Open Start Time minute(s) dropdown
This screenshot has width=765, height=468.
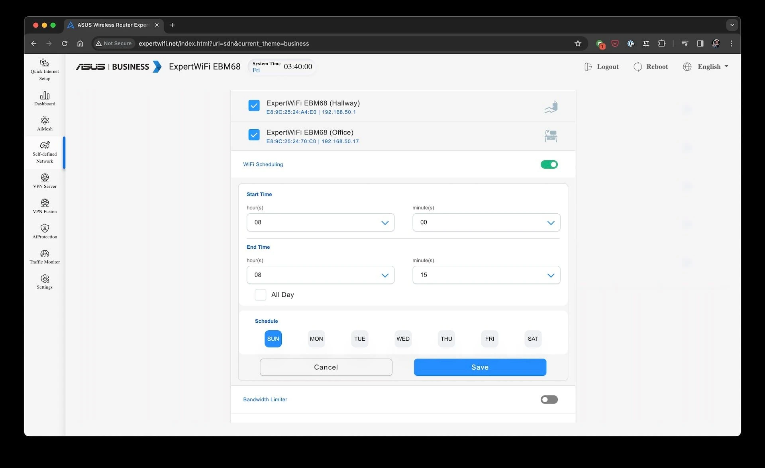point(486,222)
